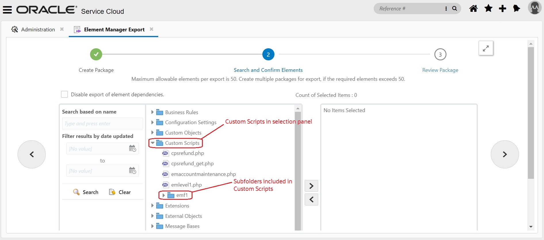Click the Home icon in header

pos(473,9)
